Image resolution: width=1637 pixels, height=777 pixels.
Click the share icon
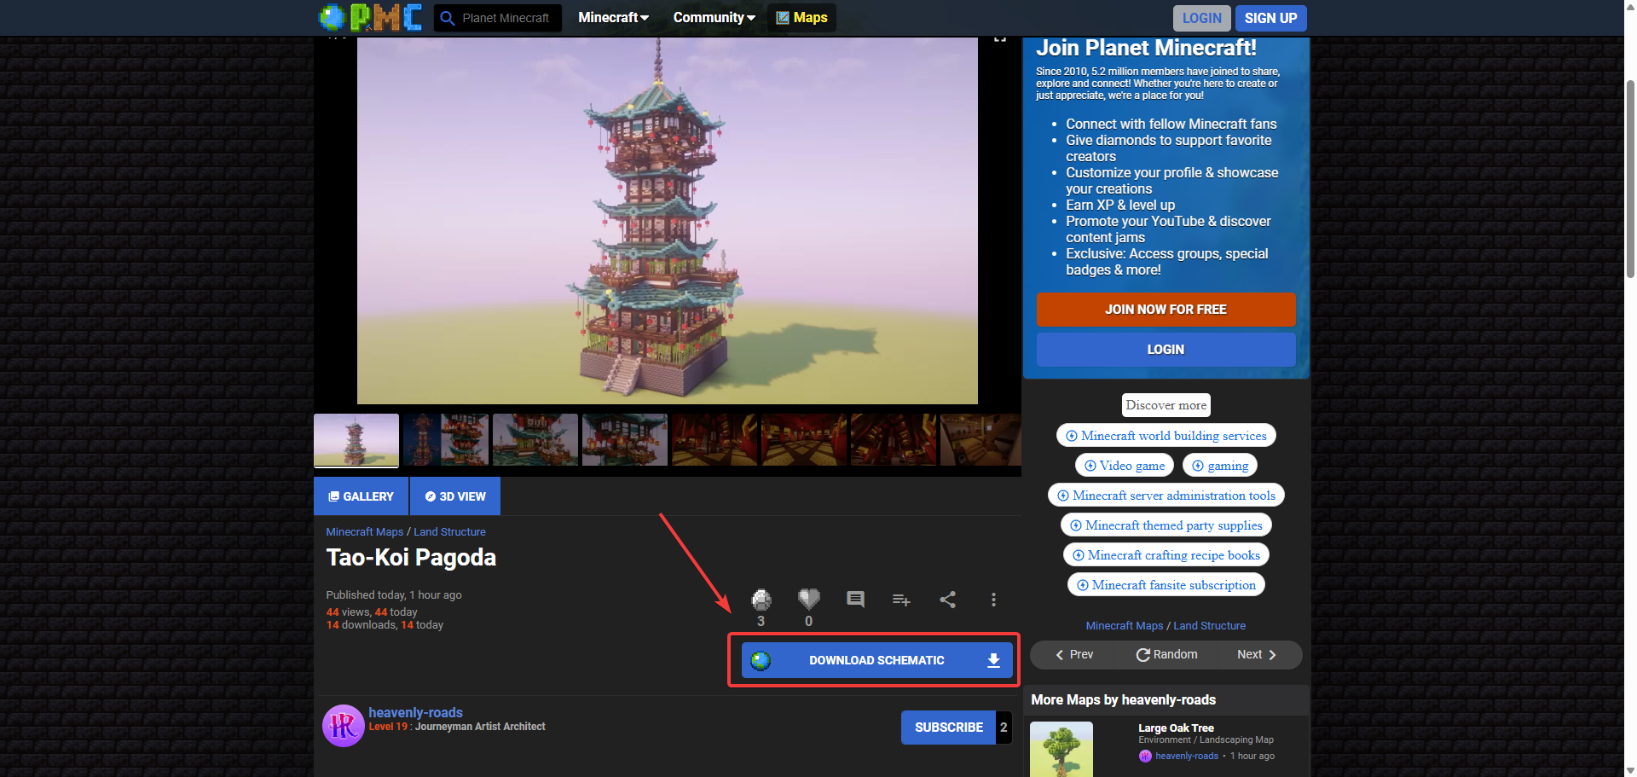click(x=947, y=600)
